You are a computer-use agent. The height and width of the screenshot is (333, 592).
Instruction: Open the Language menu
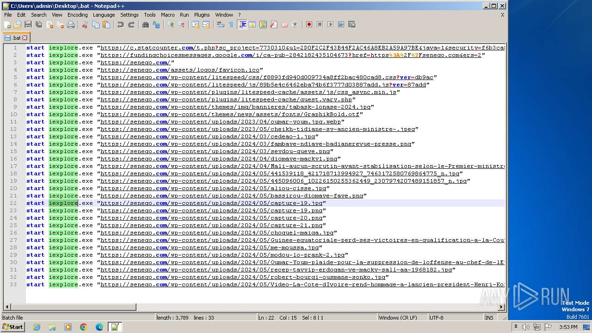coord(104,15)
